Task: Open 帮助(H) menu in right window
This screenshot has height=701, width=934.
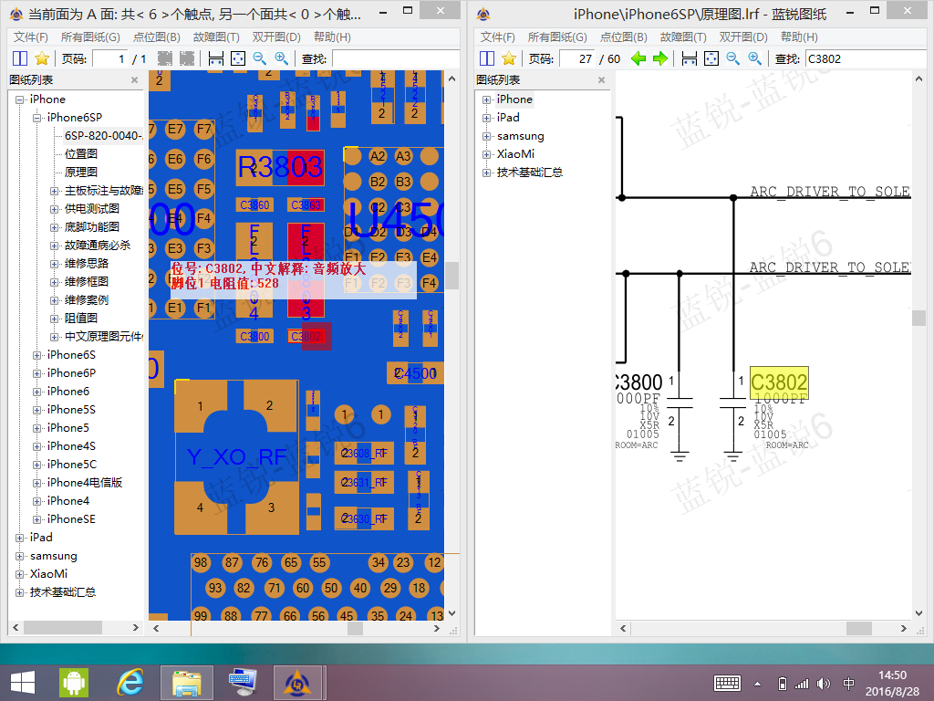Action: coord(799,37)
